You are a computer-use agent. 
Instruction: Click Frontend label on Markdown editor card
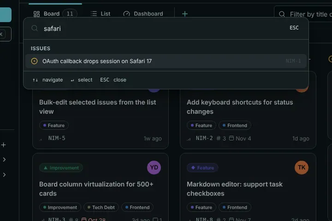pos(235,207)
